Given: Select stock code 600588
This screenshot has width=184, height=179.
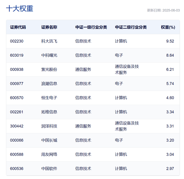Looking at the screenshot, I should [17, 155].
